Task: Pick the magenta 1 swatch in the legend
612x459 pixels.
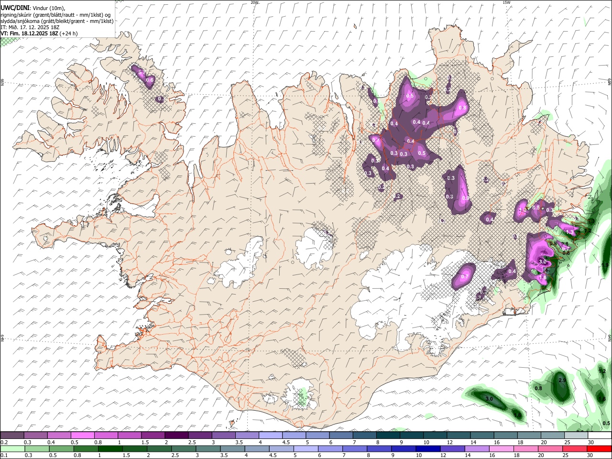Action: coord(130,435)
